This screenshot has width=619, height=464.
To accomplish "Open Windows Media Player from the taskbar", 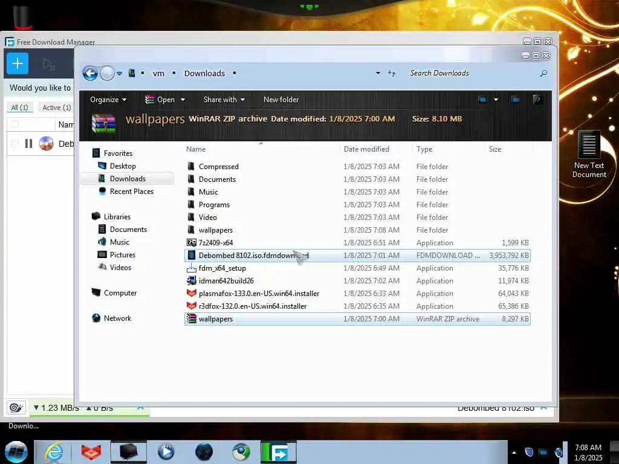I will [x=166, y=452].
